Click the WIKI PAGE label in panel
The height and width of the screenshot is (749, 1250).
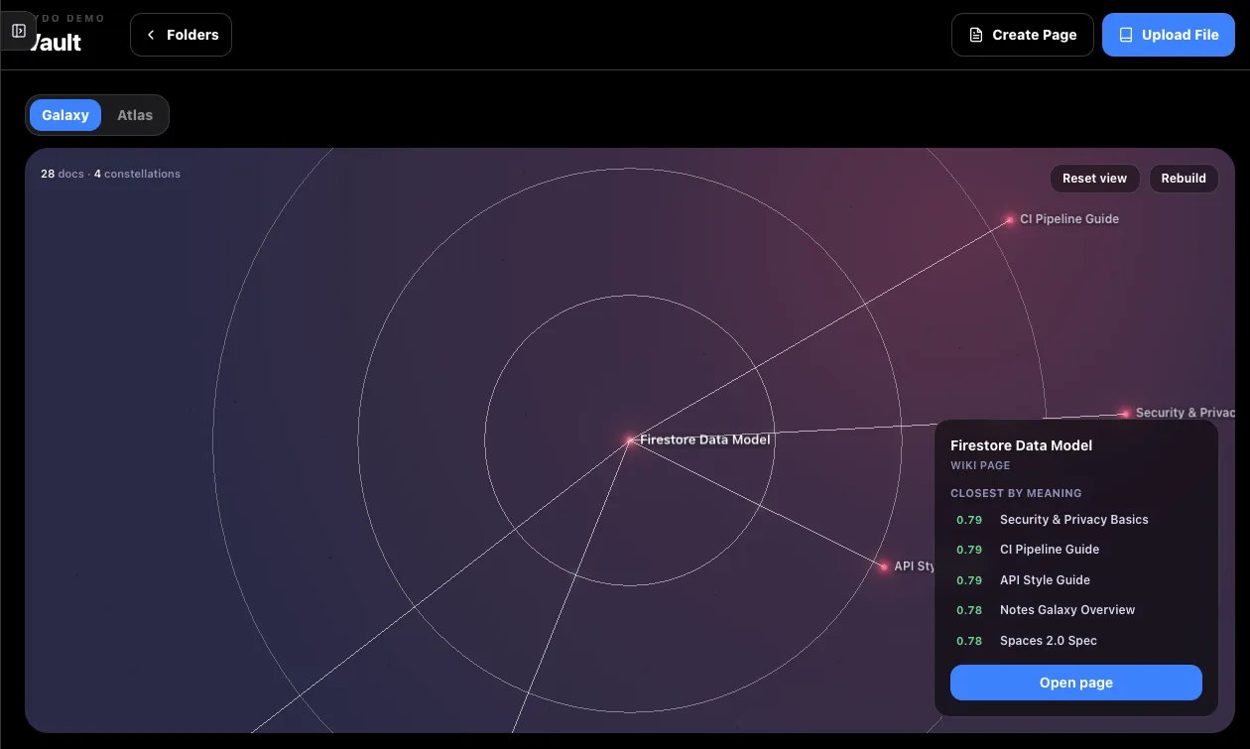coord(980,465)
